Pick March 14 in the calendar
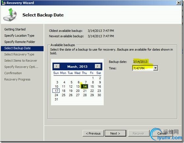Image resolution: width=184 pixels, height=143 pixels. pos(85,87)
